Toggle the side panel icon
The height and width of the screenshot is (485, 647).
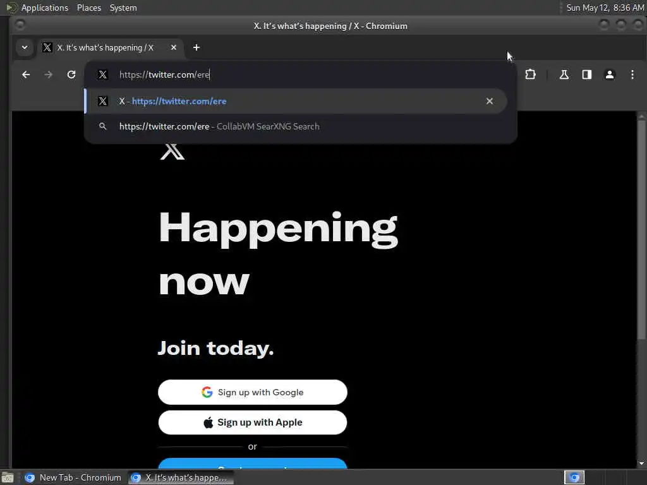coord(587,75)
